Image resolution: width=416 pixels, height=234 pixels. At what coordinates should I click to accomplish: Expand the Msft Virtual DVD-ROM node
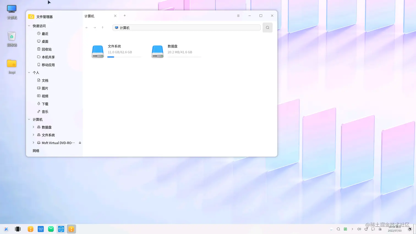tap(34, 143)
